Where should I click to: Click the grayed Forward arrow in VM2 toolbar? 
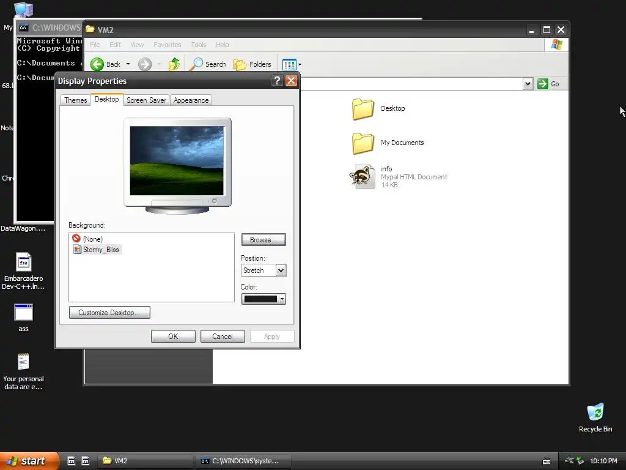pyautogui.click(x=145, y=64)
